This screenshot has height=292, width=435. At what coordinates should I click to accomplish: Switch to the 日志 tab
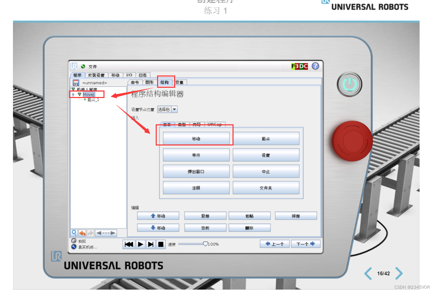tap(143, 75)
